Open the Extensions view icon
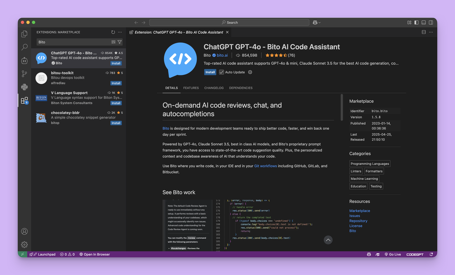 point(24,100)
